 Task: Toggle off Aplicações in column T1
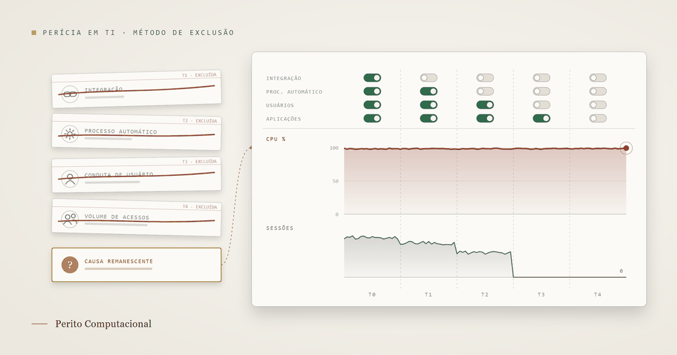(x=429, y=118)
